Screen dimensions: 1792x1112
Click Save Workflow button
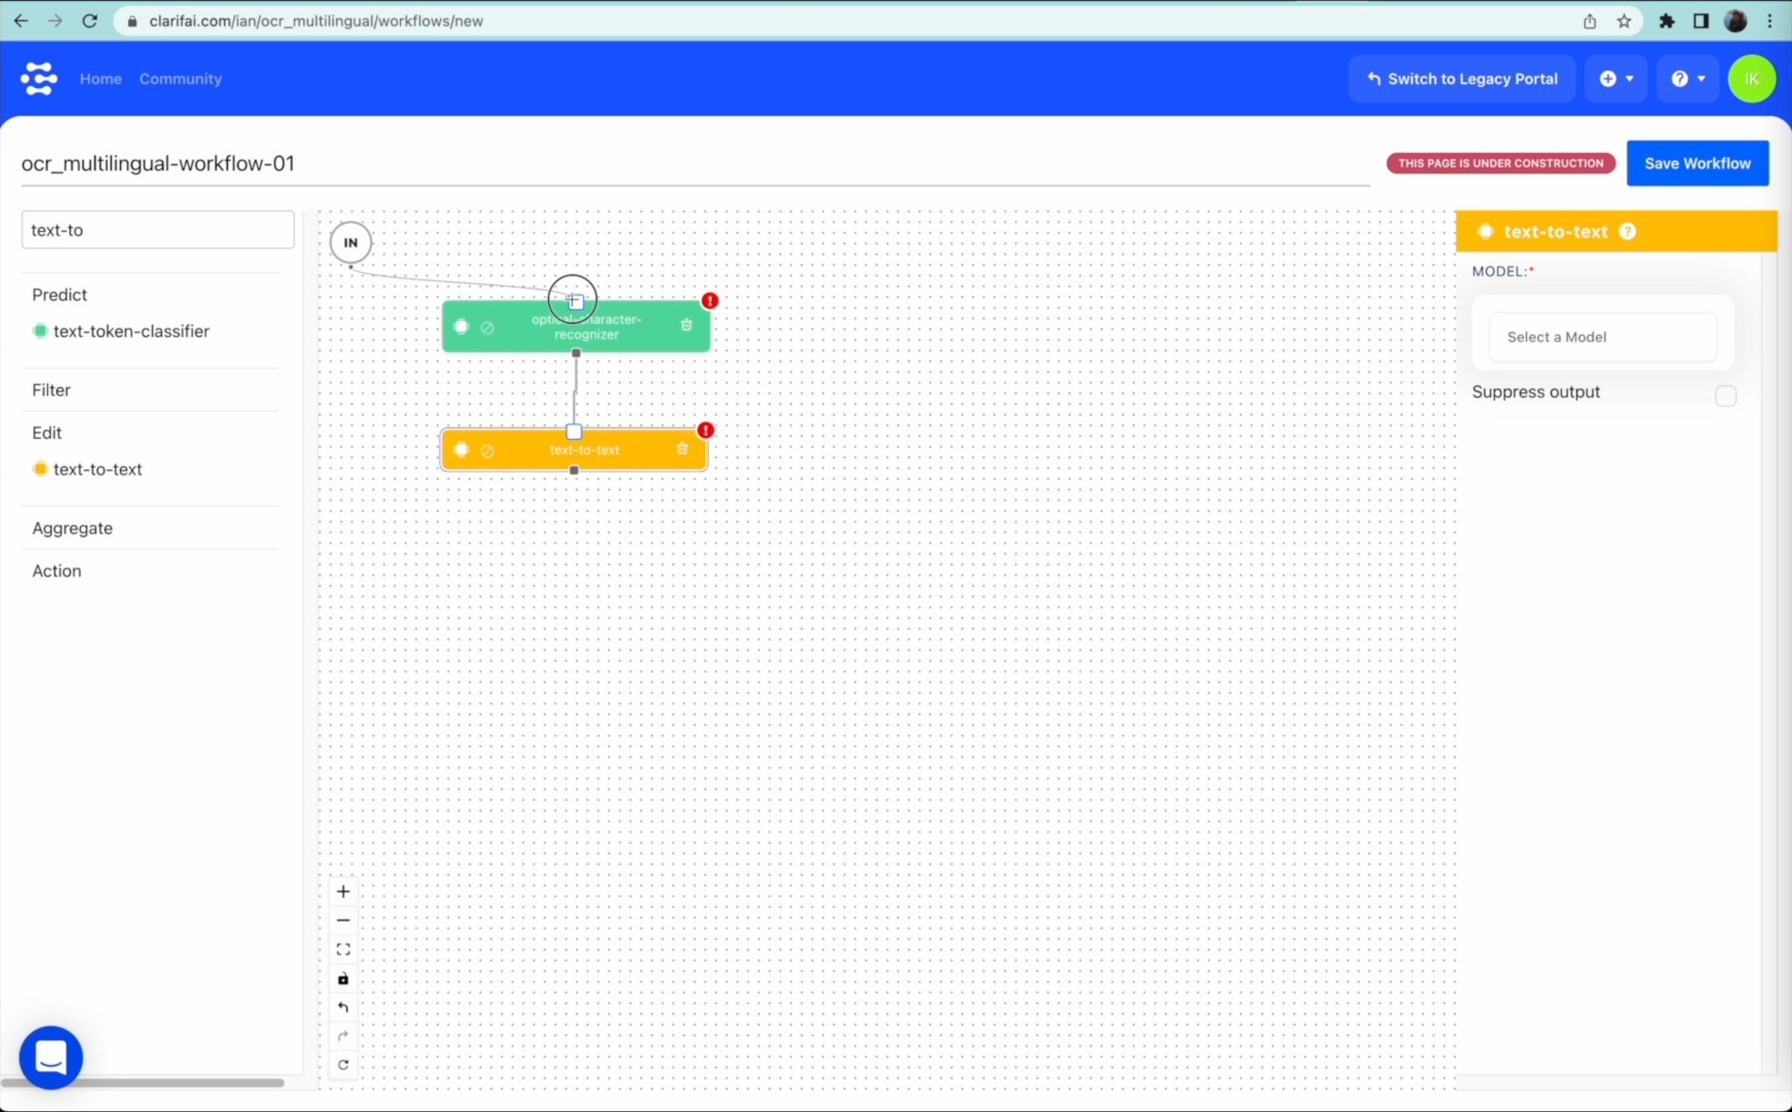(x=1697, y=164)
